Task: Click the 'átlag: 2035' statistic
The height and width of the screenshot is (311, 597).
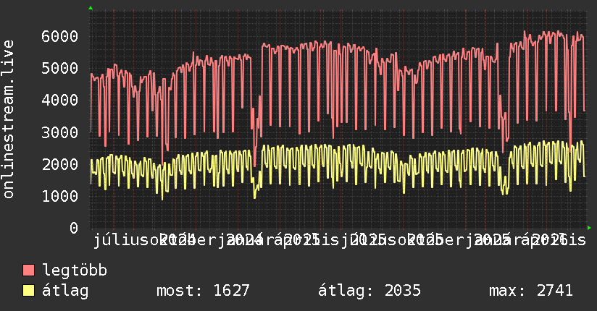Action: pyautogui.click(x=370, y=291)
